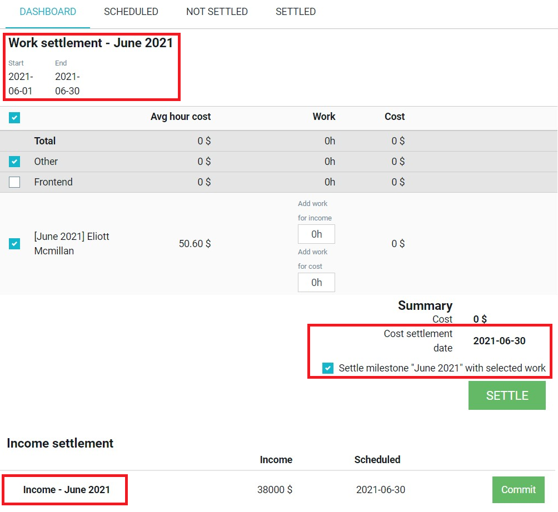Click the green SETTLE button
Image resolution: width=558 pixels, height=512 pixels.
507,395
